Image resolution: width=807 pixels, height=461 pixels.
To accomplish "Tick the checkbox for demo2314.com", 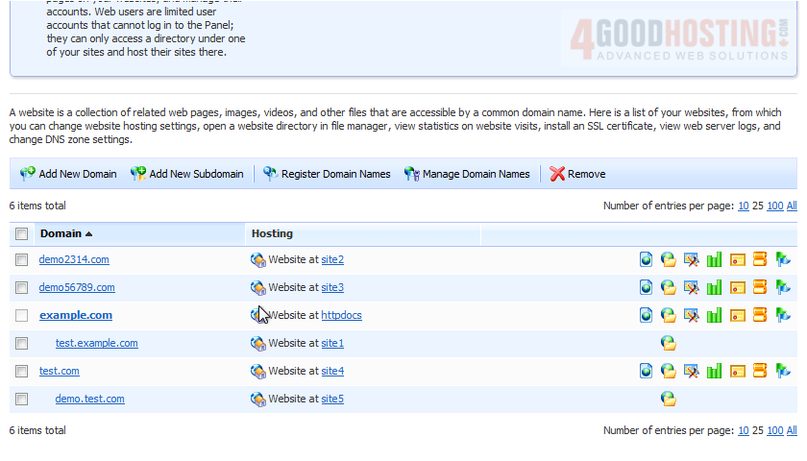I will [x=21, y=259].
